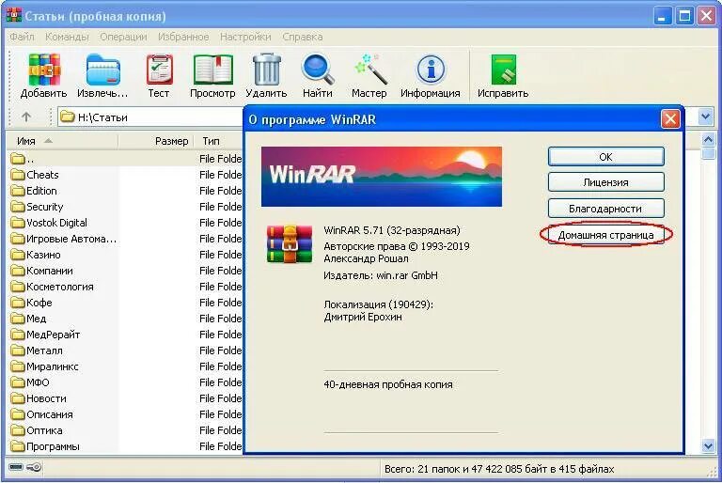Click the Извлечь (Extract) toolbar icon
This screenshot has height=483, width=722.
point(103,70)
